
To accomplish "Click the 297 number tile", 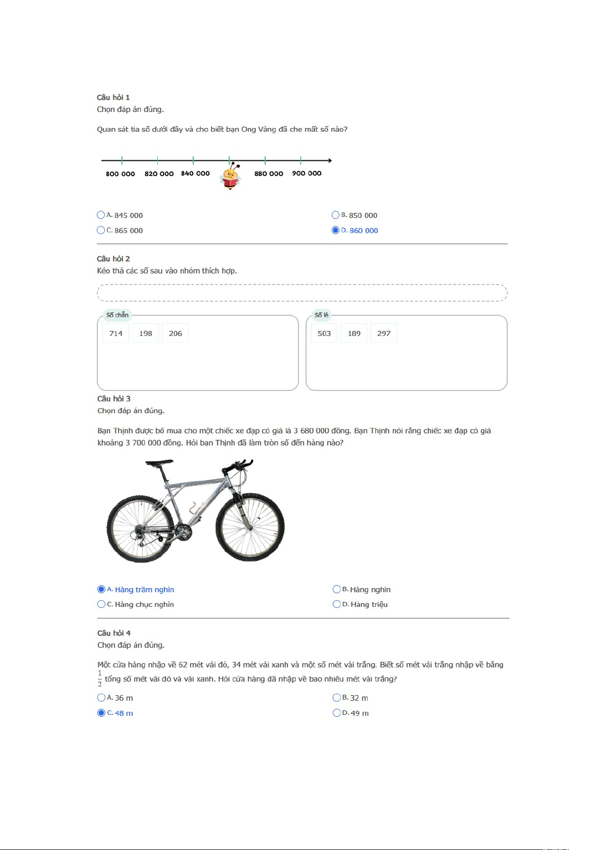I will pos(384,333).
